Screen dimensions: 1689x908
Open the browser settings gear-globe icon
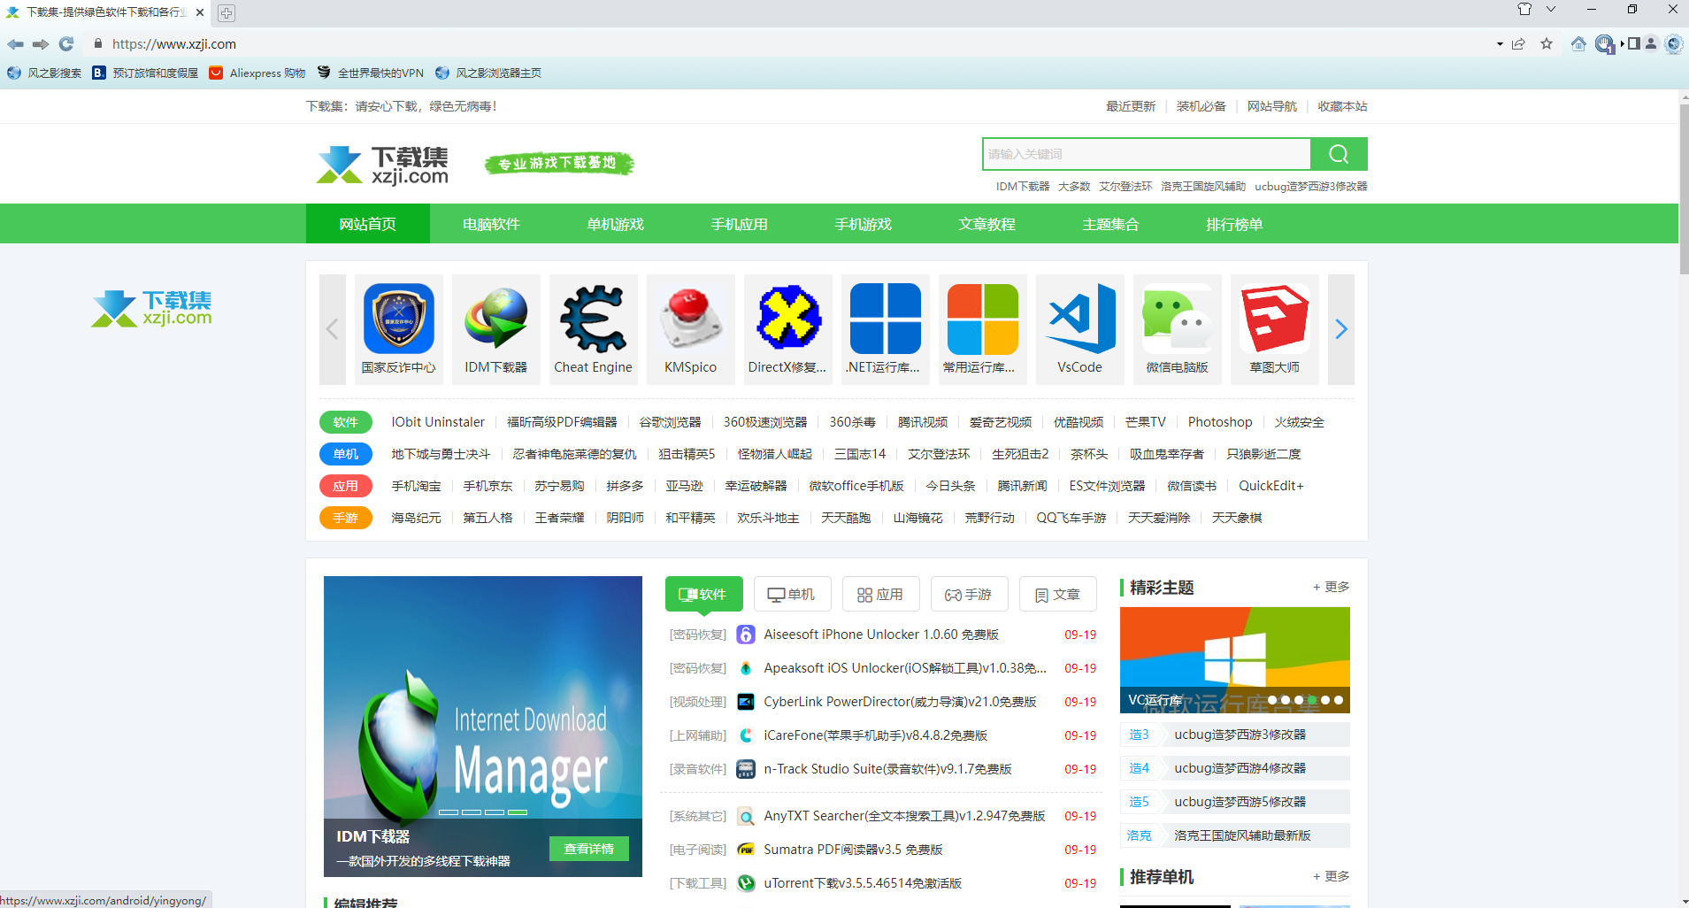tap(1673, 43)
